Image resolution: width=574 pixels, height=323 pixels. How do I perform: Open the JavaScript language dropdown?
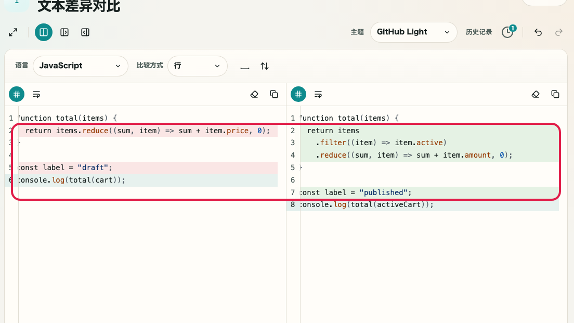[81, 66]
